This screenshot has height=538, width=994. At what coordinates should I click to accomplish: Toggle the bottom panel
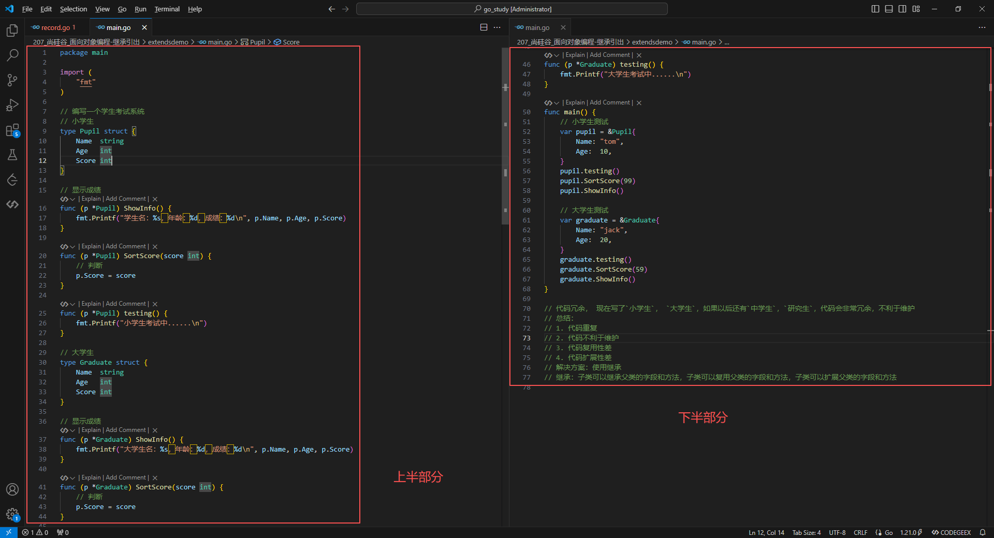point(889,9)
